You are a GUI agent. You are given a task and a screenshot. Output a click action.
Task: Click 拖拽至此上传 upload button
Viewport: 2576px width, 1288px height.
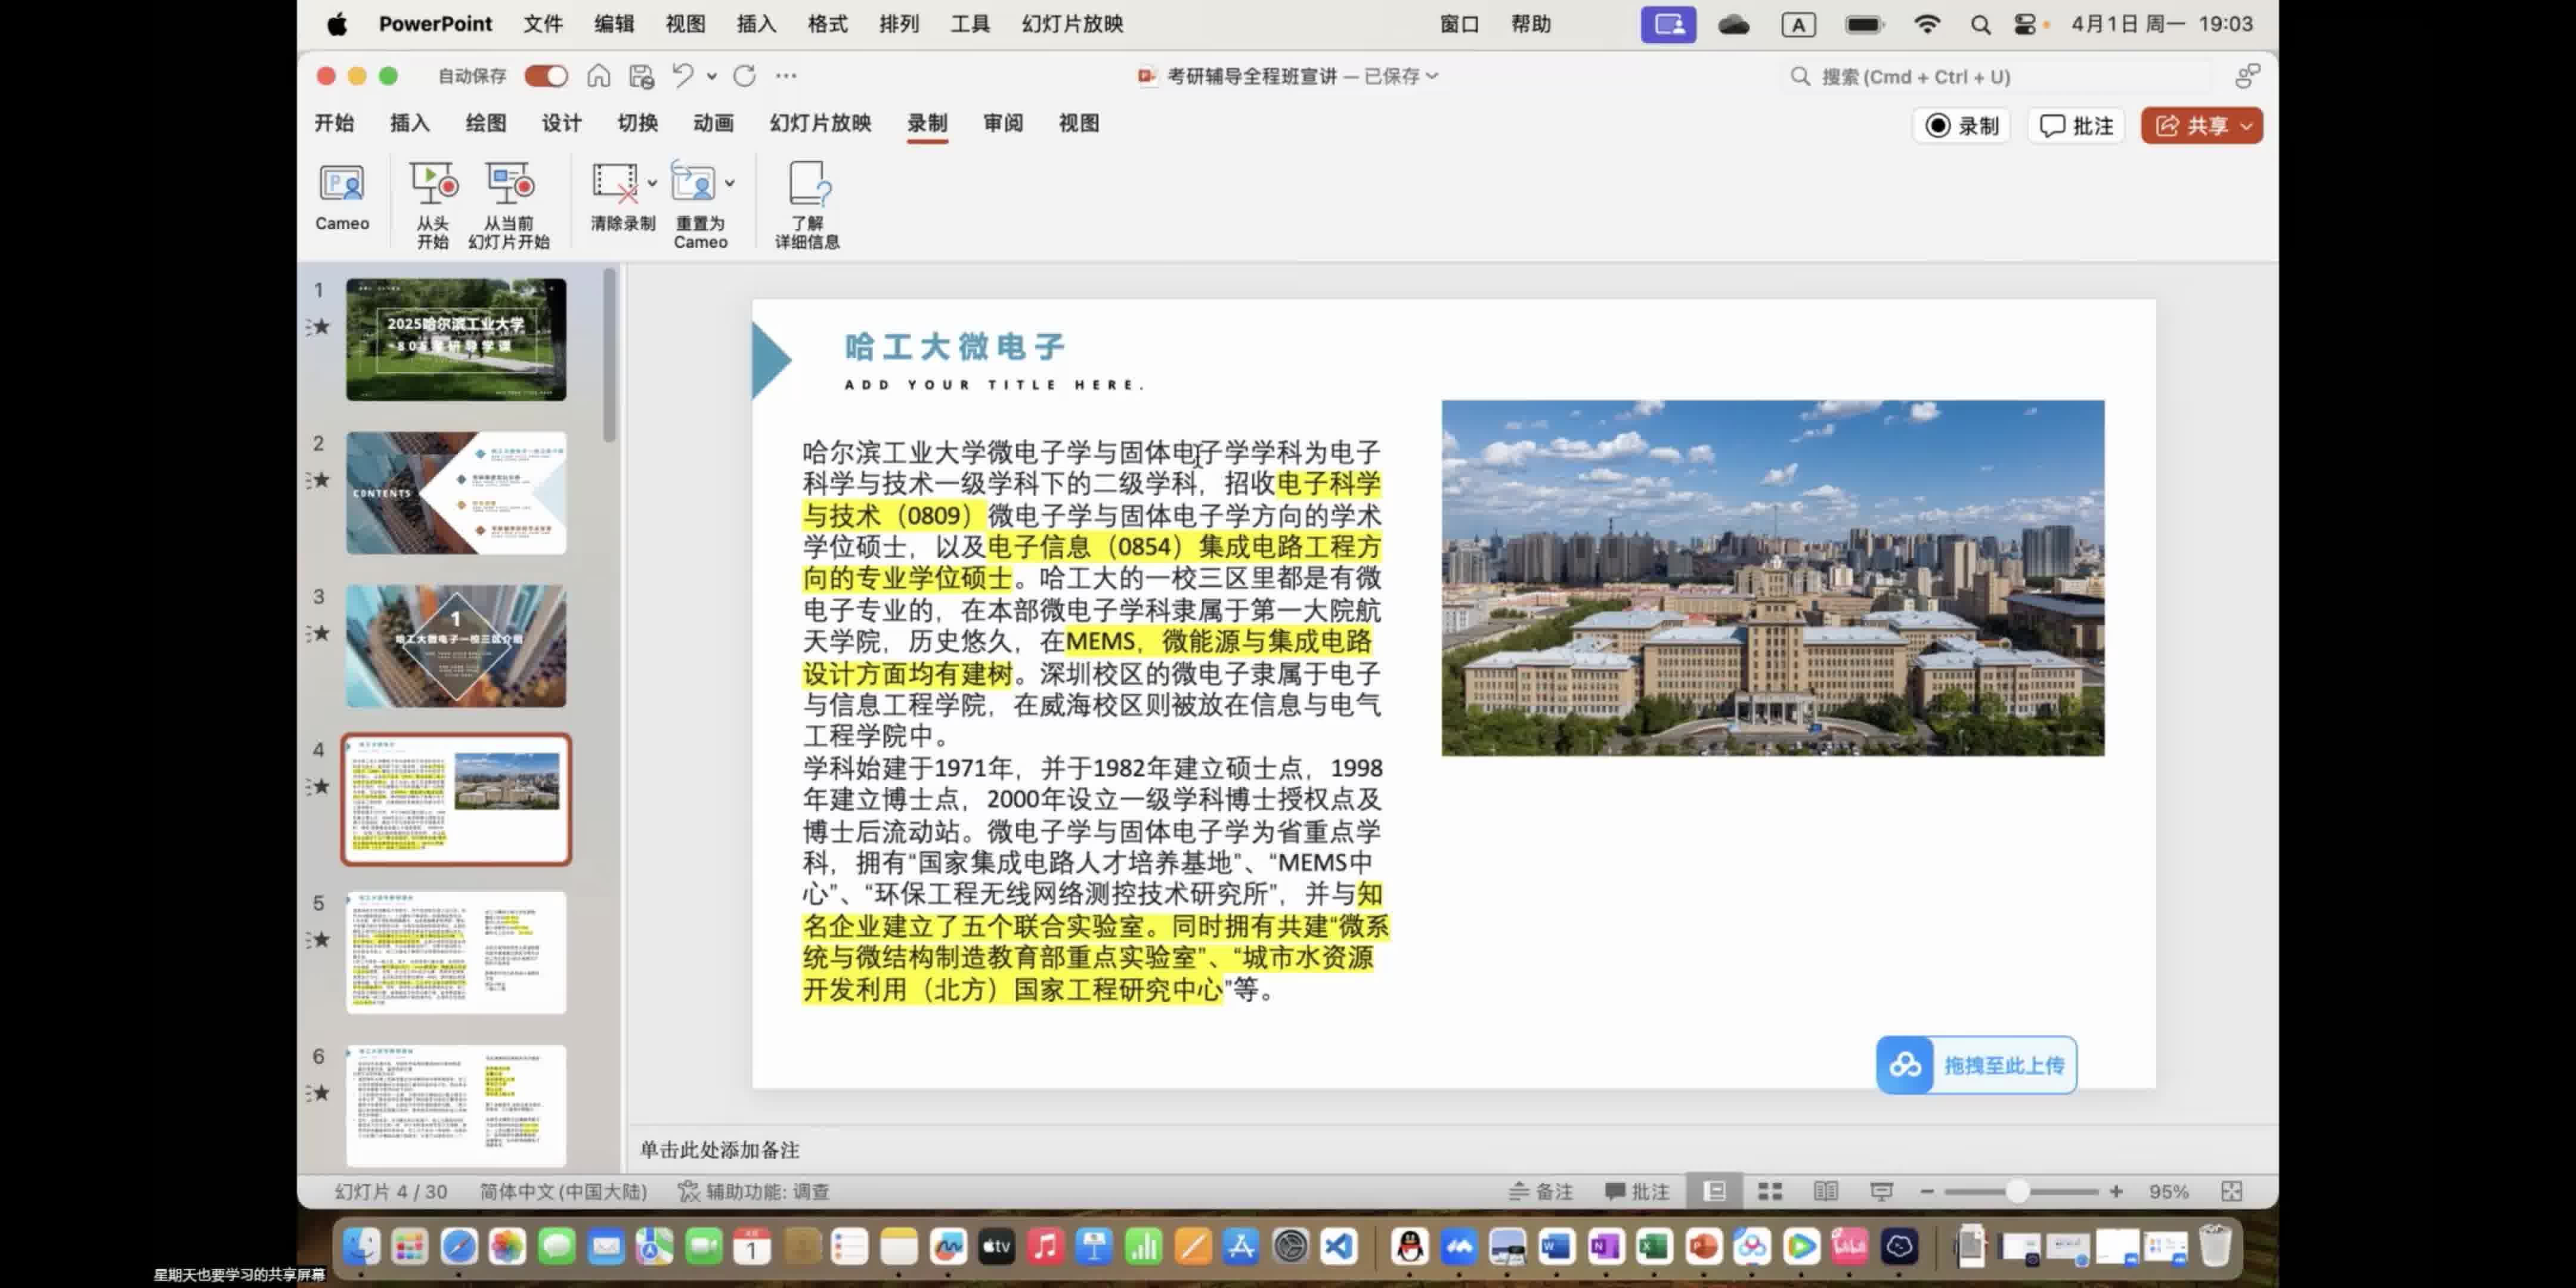pyautogui.click(x=1976, y=1065)
